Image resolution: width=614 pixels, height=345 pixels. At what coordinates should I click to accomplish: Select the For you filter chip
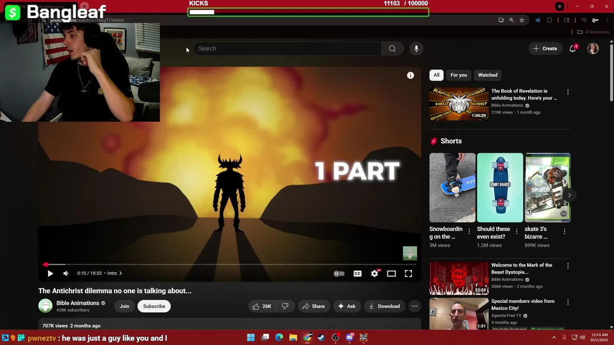coord(459,75)
